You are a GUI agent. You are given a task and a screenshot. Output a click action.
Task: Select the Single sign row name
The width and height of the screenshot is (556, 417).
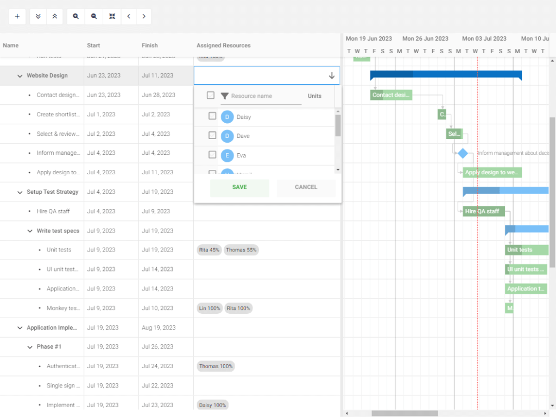[63, 386]
